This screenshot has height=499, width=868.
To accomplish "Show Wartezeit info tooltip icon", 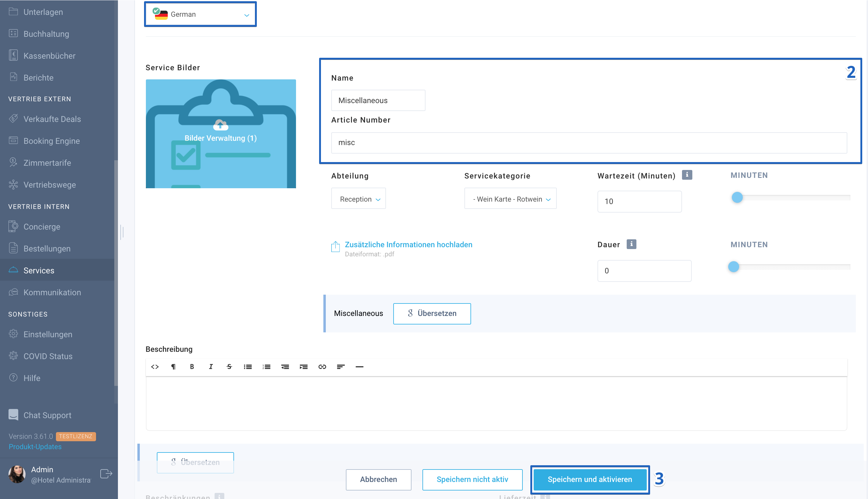I will [687, 175].
